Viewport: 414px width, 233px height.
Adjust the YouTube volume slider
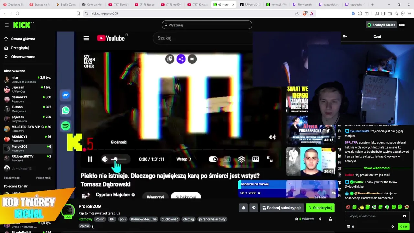click(119, 159)
